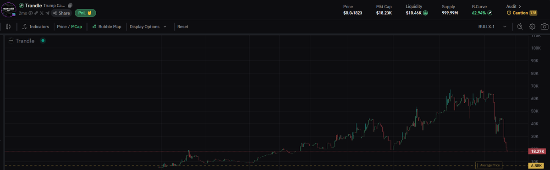Open the token's Telegram link
Image resolution: width=550 pixels, height=170 pixels.
[x=47, y=13]
